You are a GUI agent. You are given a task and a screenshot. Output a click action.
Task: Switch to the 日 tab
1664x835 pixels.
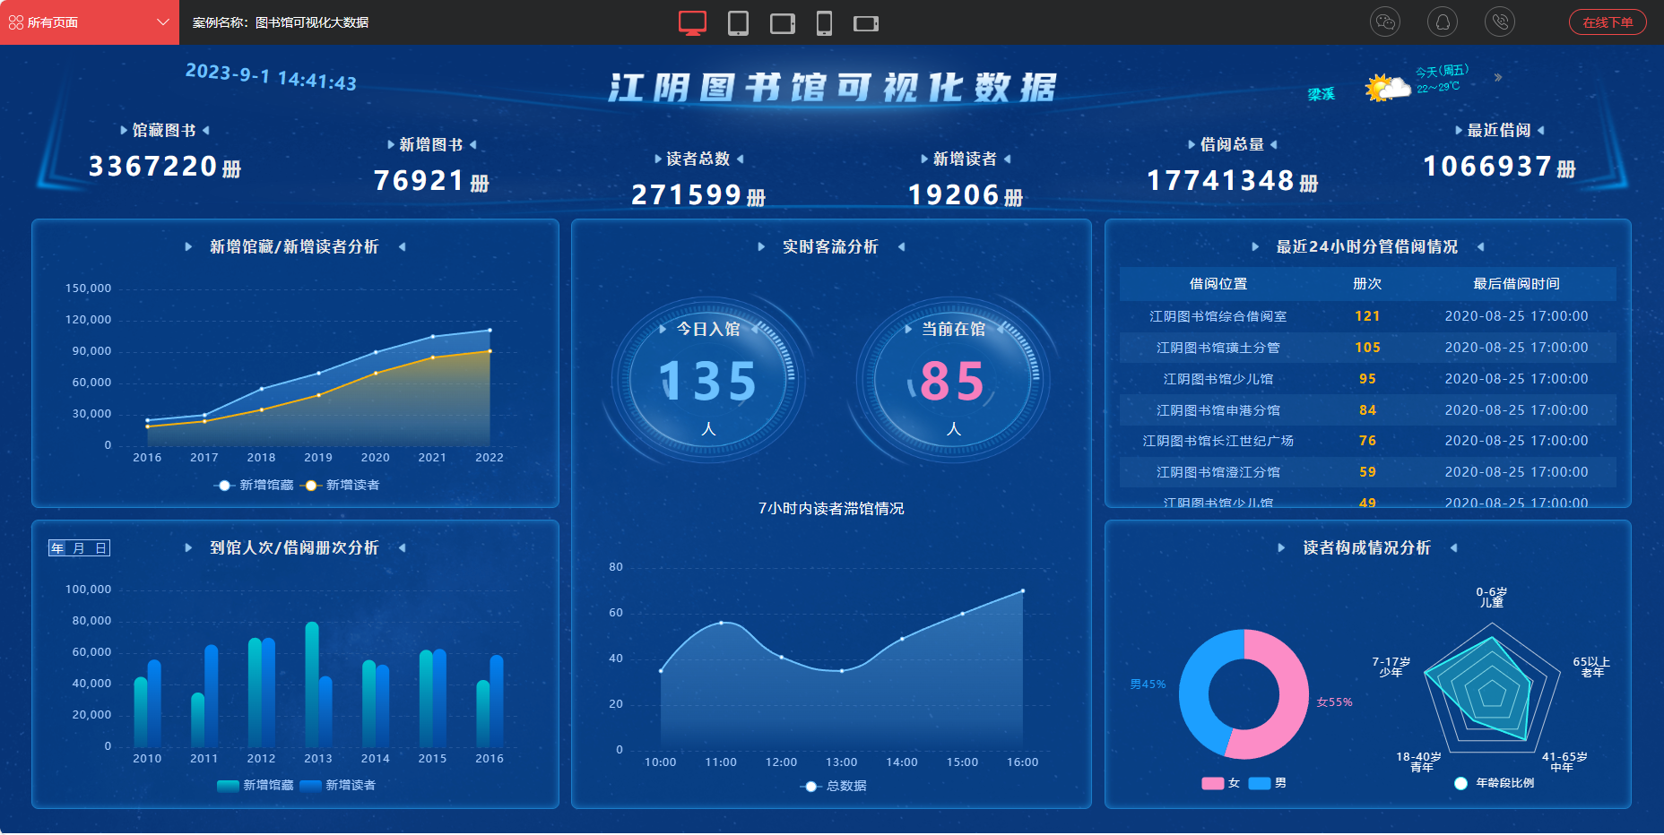coord(99,547)
